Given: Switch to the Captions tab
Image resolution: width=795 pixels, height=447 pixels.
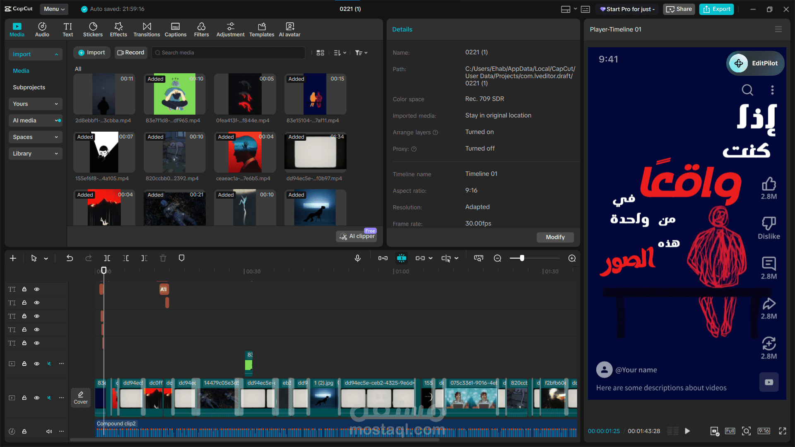Looking at the screenshot, I should 176,29.
